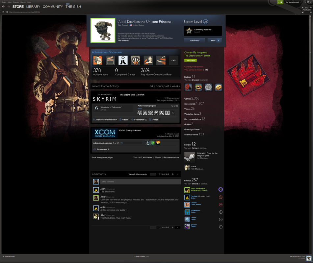Click the Big Picture mode icon
This screenshot has width=313, height=263.
(306, 9)
